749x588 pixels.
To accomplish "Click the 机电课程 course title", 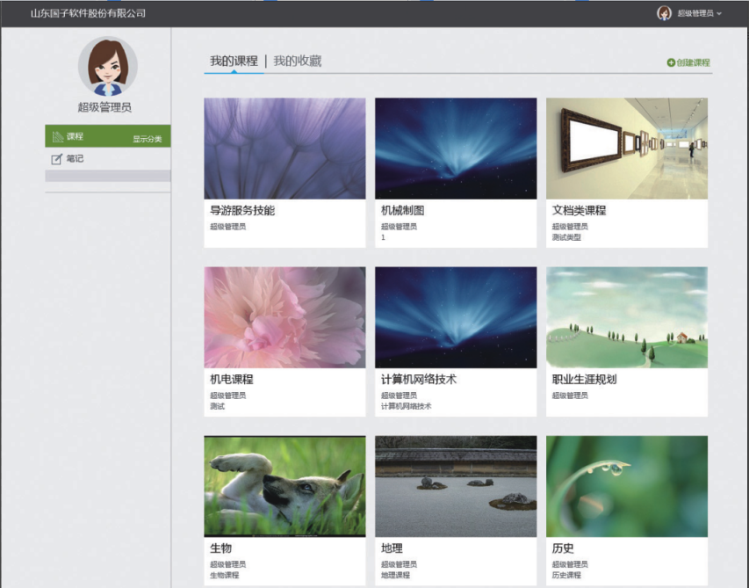I will coord(232,379).
